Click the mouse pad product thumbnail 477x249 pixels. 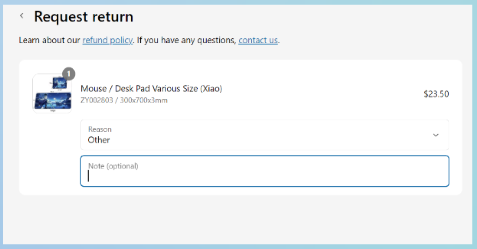pos(52,94)
